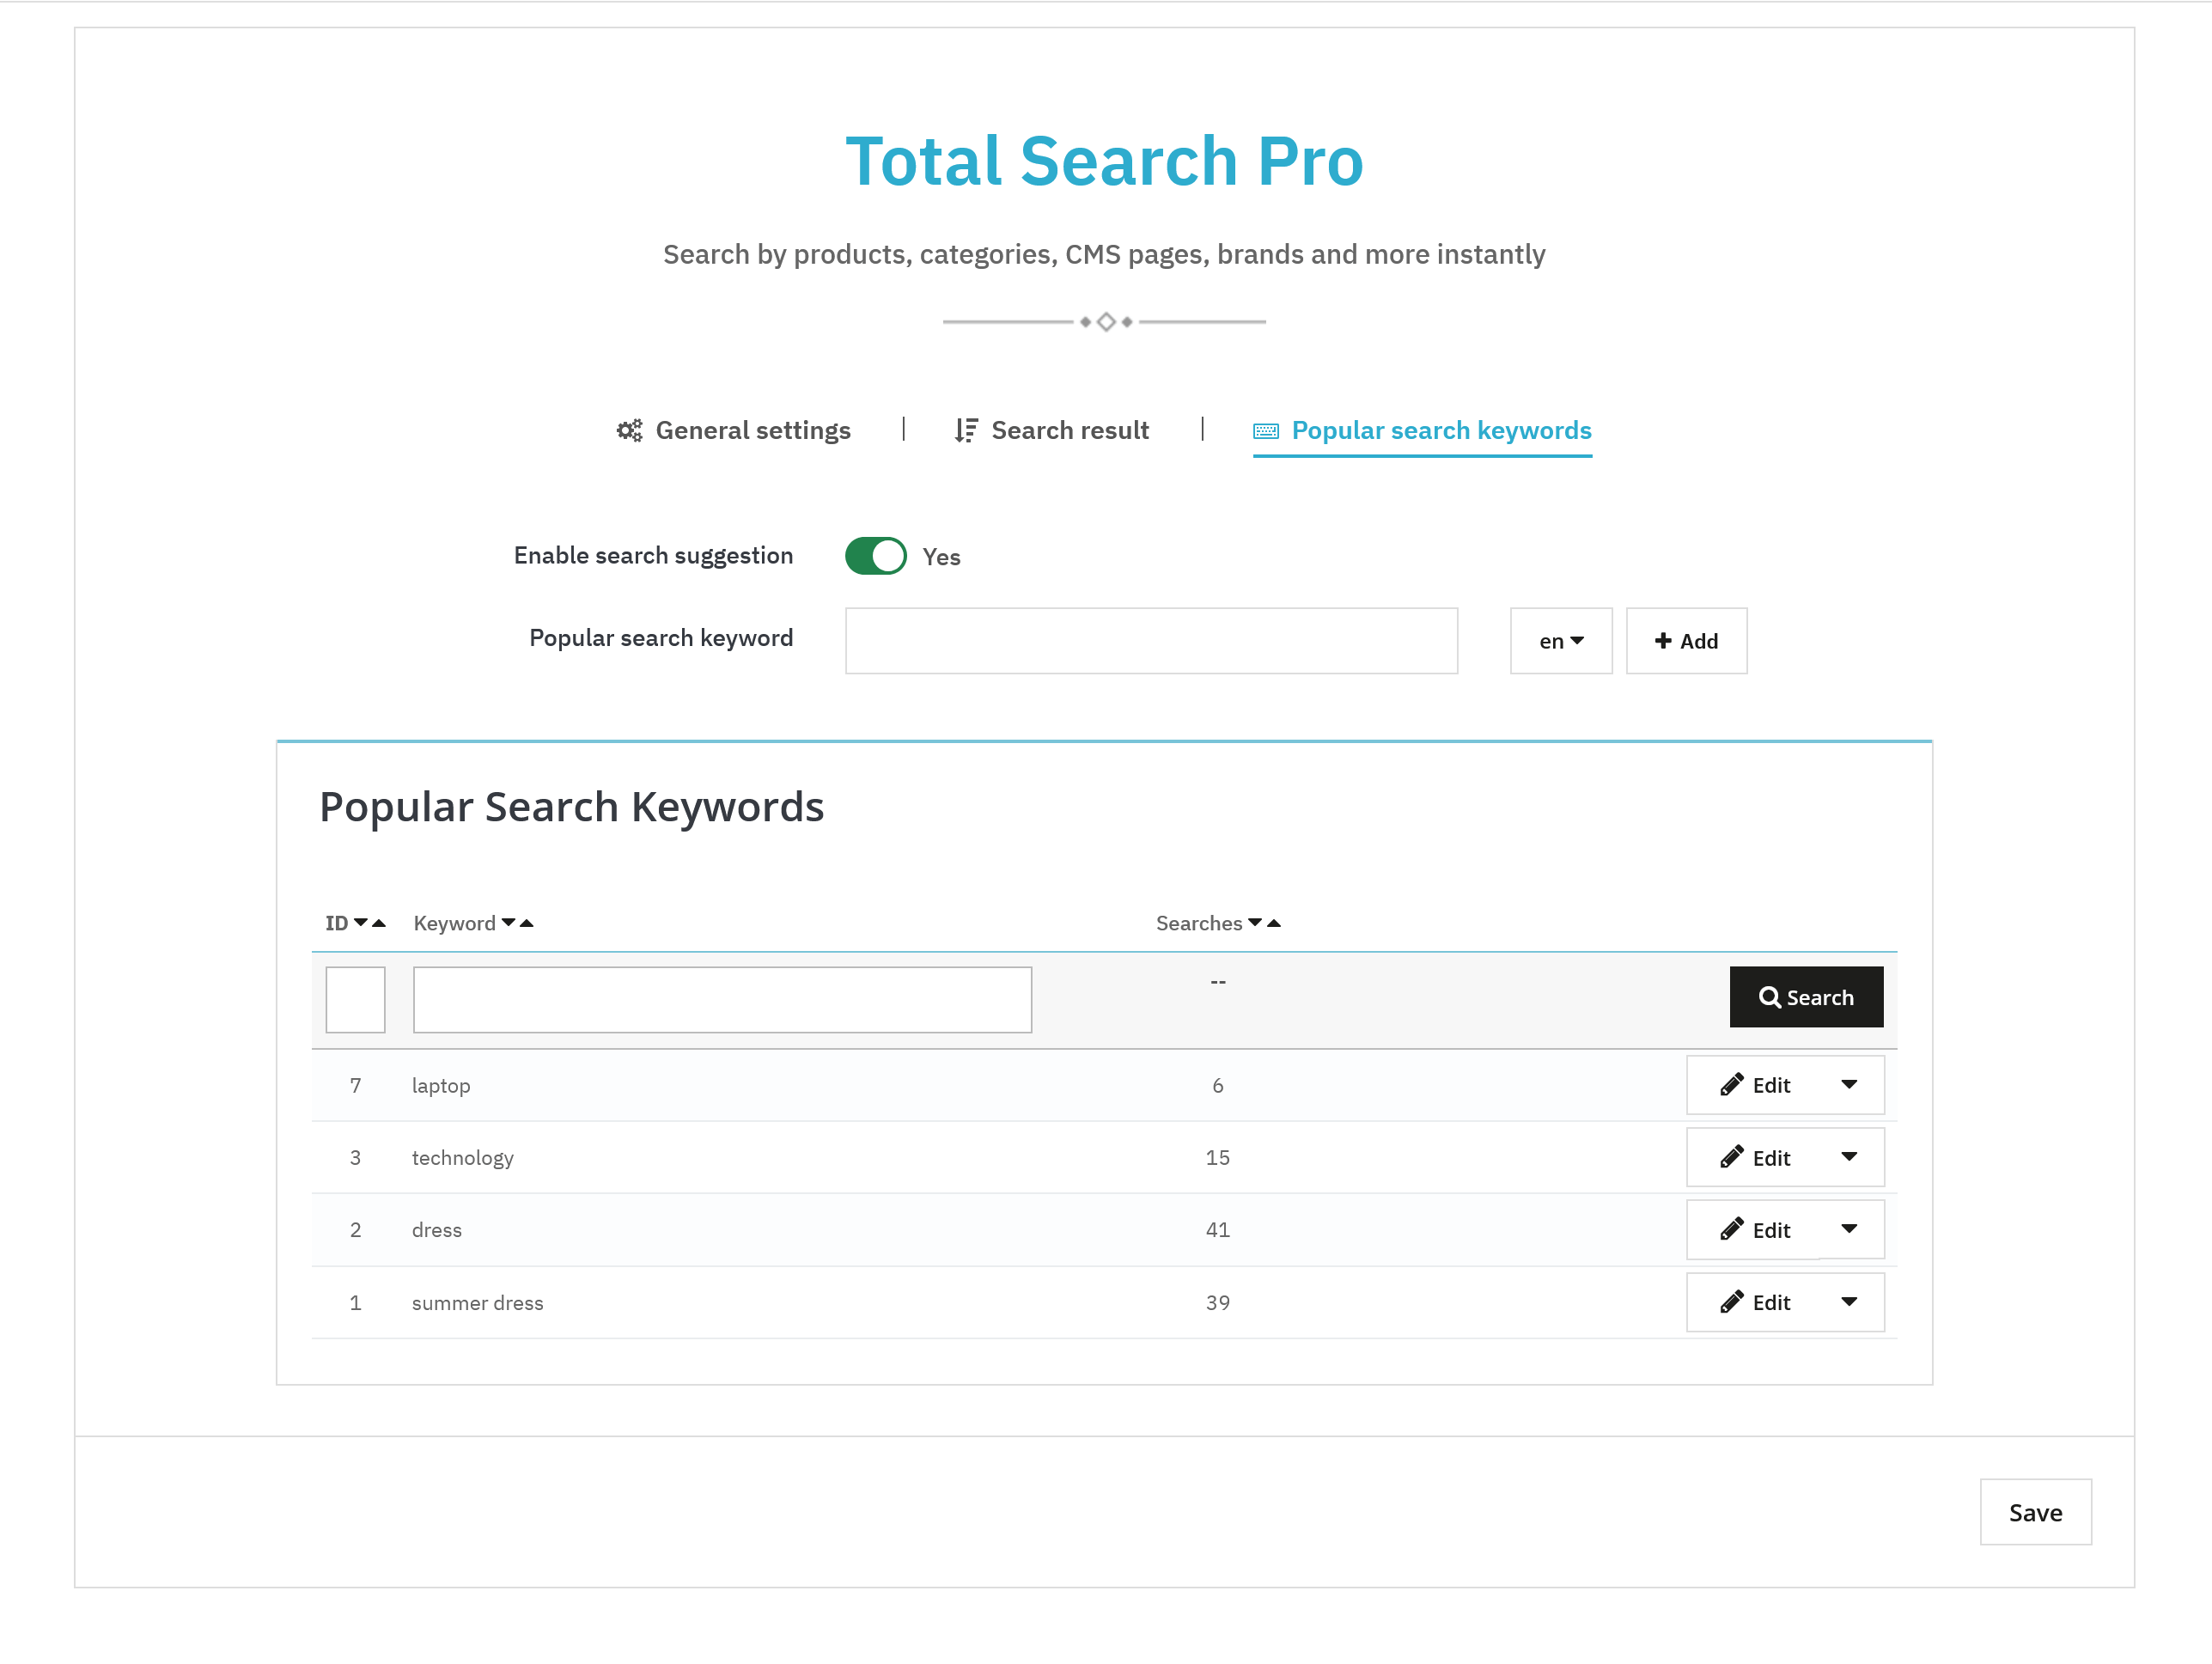The image size is (2212, 1664).
Task: Focus the Popular search keyword input
Action: click(1151, 641)
